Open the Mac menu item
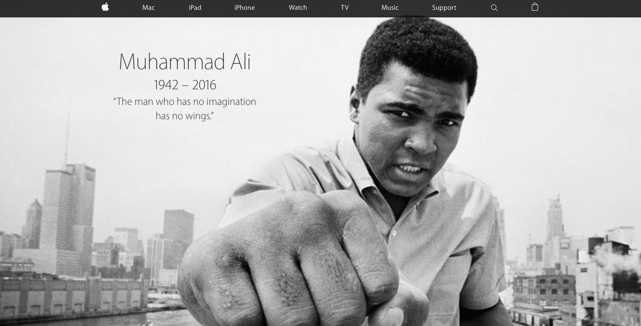Image resolution: width=641 pixels, height=326 pixels. [149, 8]
